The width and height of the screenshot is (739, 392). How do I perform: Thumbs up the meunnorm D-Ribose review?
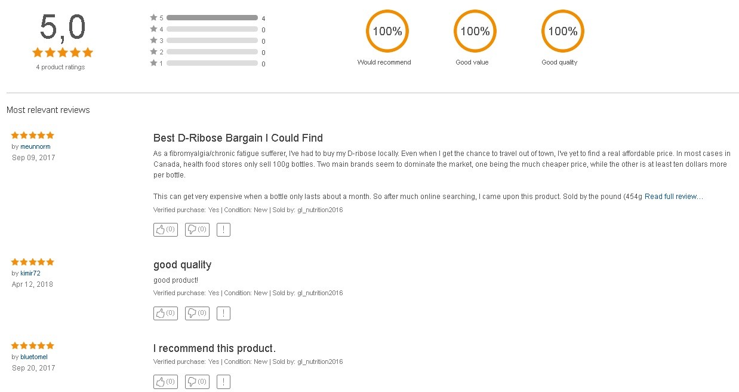(165, 229)
